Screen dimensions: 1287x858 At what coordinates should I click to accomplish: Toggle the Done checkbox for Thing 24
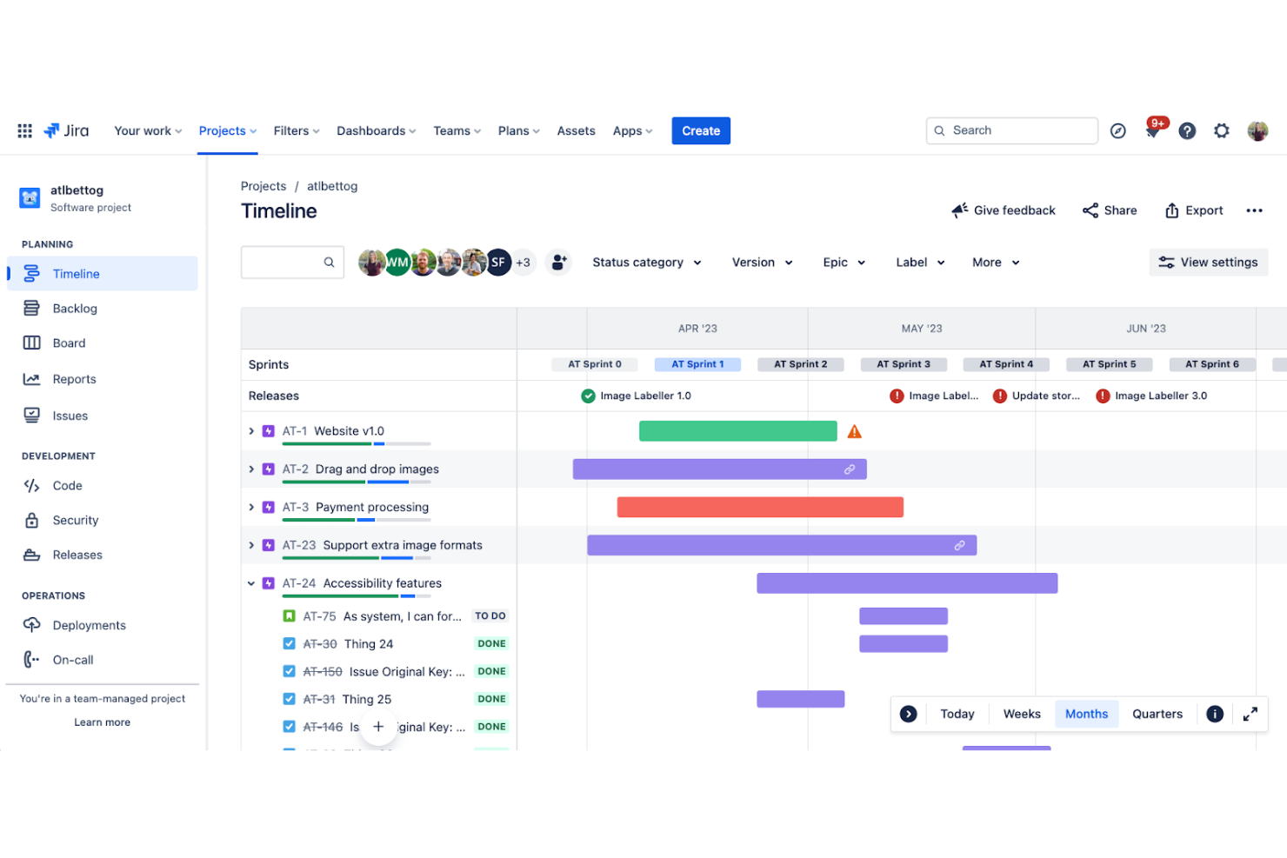(x=289, y=643)
